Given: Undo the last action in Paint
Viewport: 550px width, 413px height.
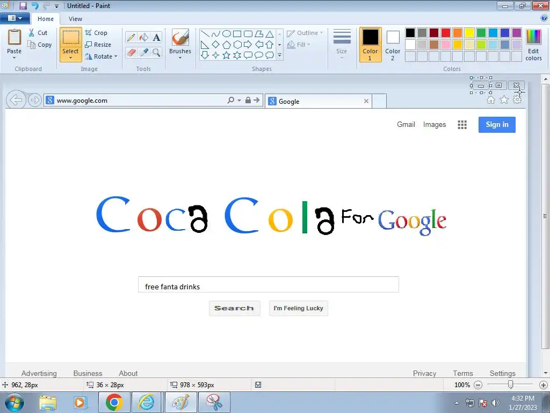Looking at the screenshot, I should pos(35,5).
